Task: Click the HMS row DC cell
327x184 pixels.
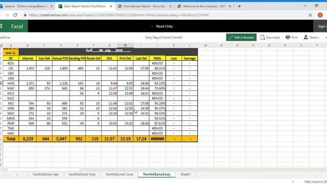Action: 11,83
